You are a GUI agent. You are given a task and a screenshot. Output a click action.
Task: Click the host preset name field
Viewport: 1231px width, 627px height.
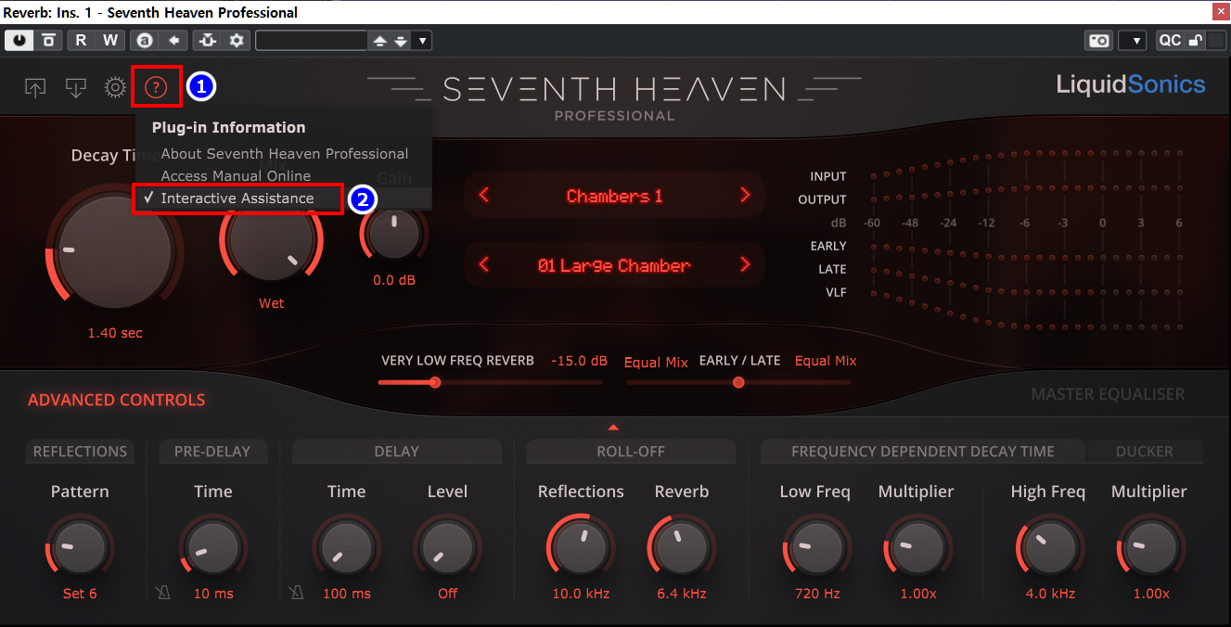point(312,40)
